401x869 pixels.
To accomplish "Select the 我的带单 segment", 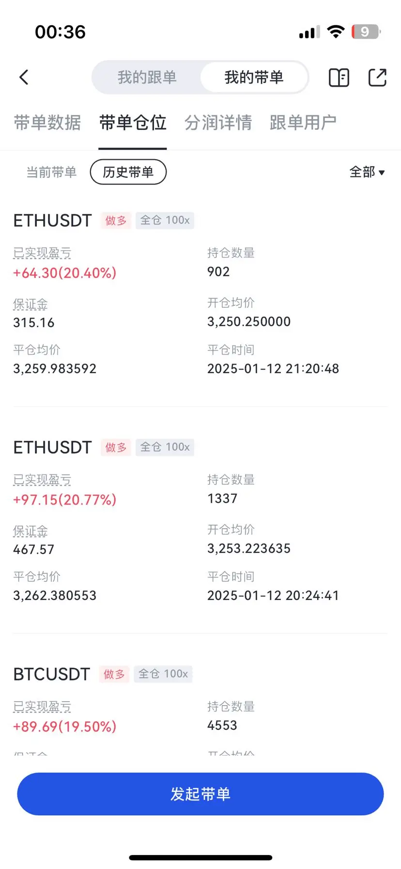I will pyautogui.click(x=254, y=78).
